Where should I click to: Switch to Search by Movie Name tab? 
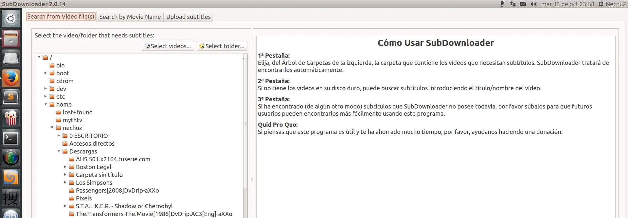click(130, 17)
